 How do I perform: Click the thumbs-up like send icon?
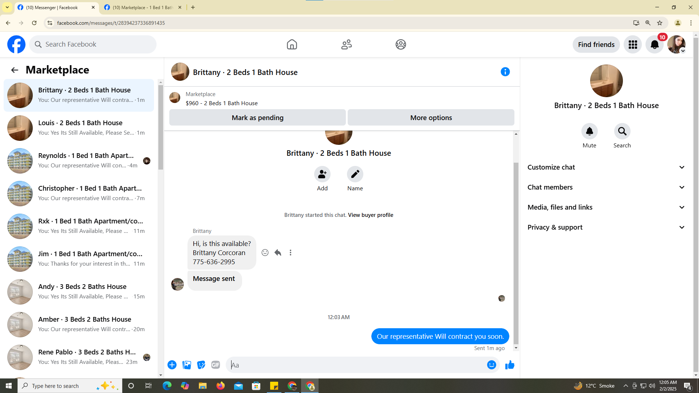510,365
